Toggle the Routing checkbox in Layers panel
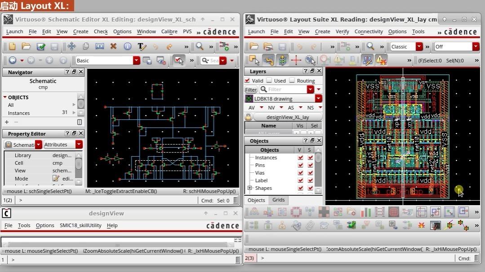Screen dimensions: 485x272 292,80
